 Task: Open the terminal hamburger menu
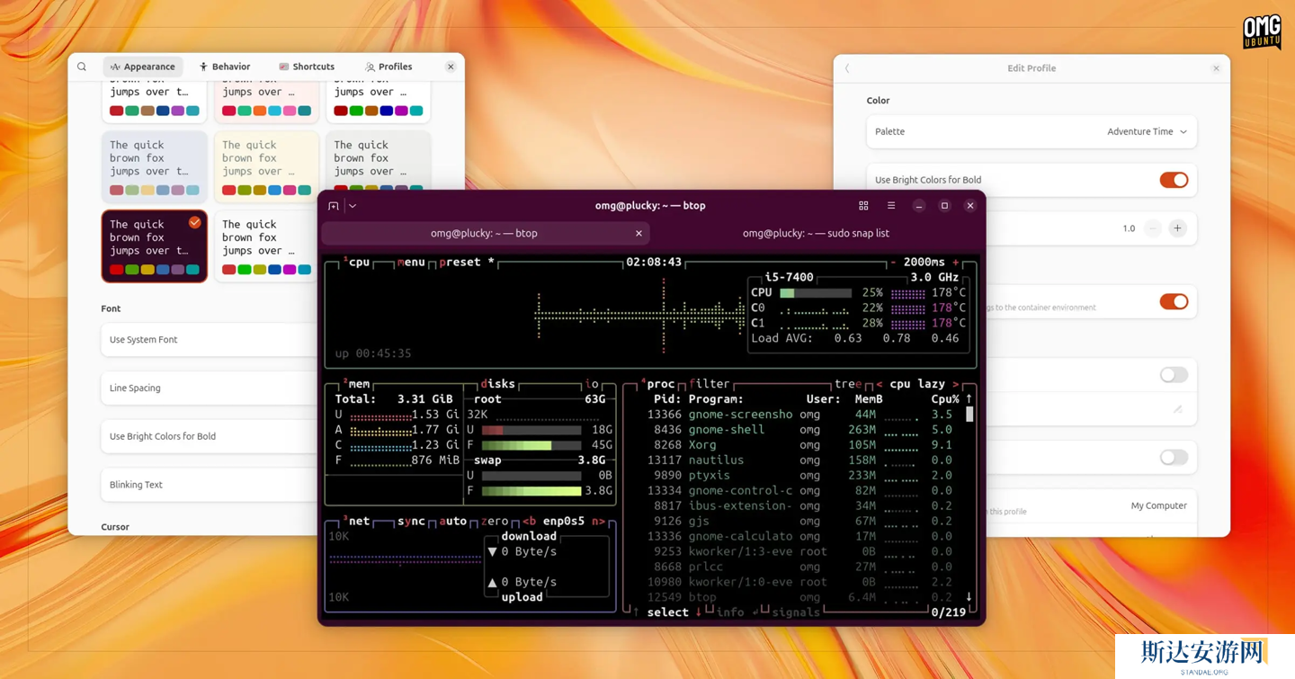891,206
